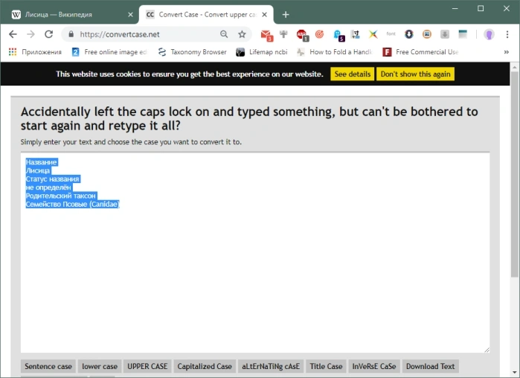Open the user profile avatar icon

pos(489,34)
